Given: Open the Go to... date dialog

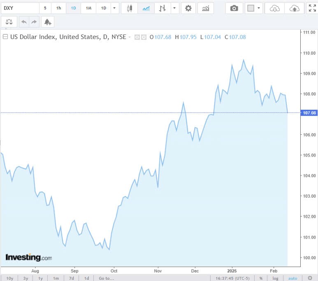Looking at the screenshot, I should click(x=107, y=278).
